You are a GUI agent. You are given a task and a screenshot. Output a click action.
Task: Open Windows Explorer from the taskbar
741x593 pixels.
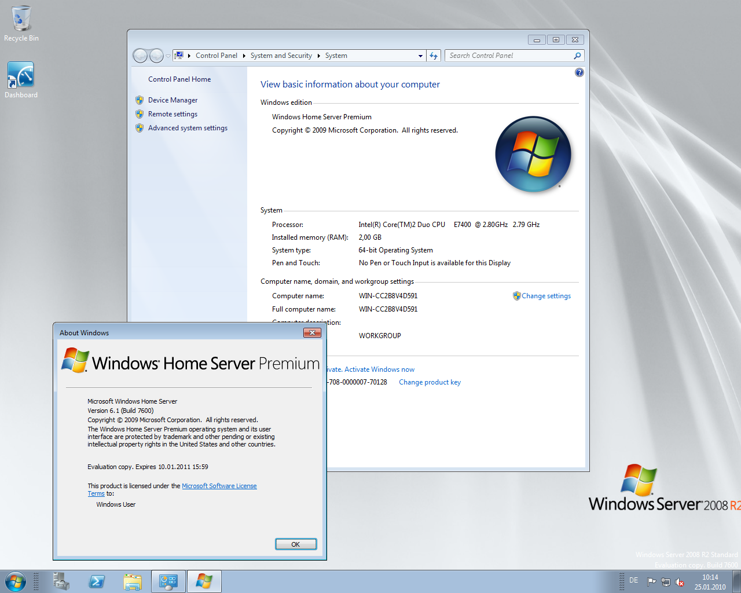(133, 581)
